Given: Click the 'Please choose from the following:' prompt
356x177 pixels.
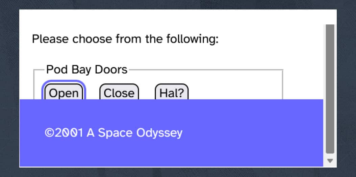Looking at the screenshot, I should tap(125, 39).
